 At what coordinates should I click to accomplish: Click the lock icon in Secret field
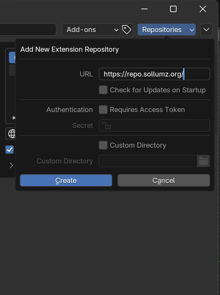(x=107, y=126)
